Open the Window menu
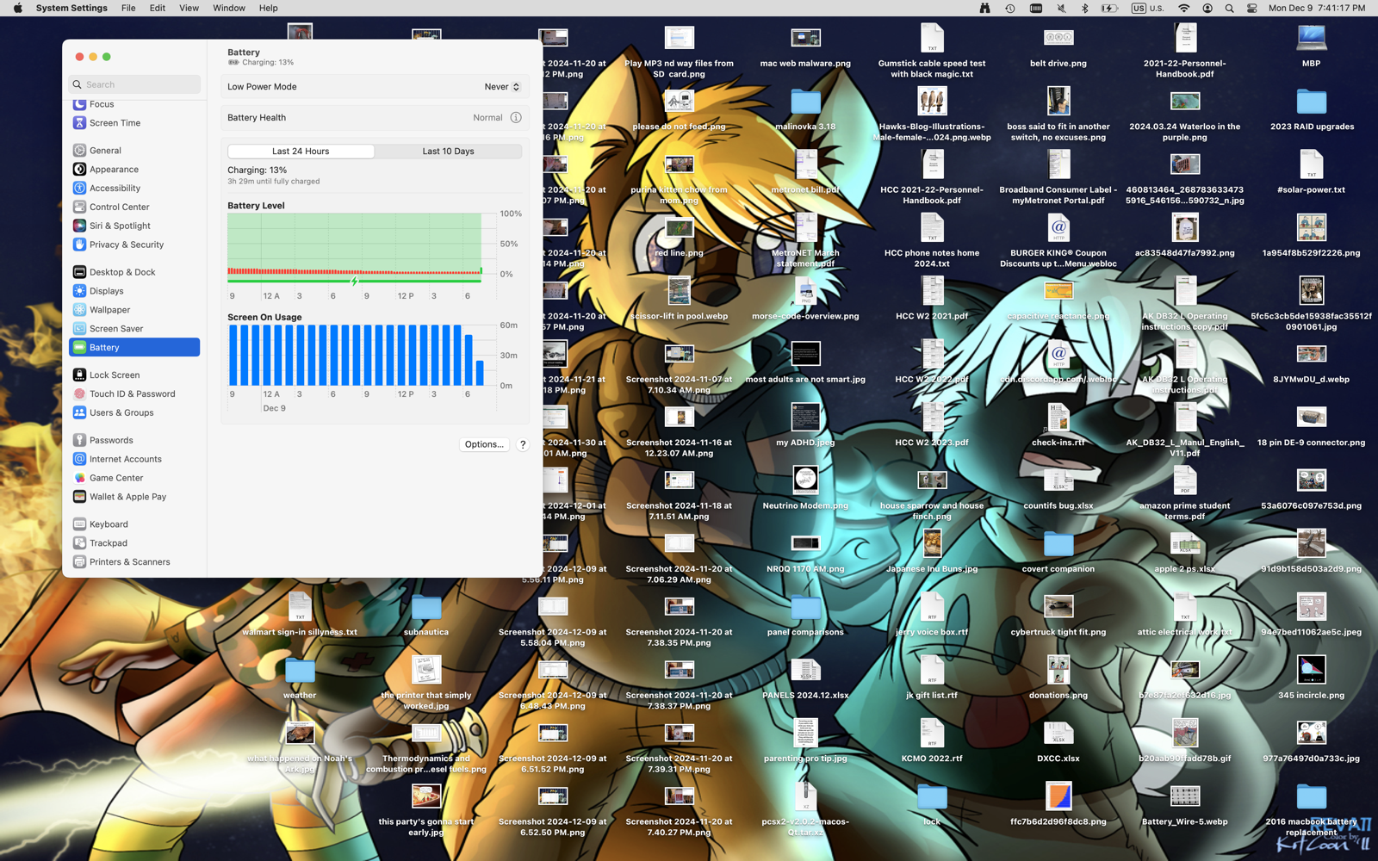This screenshot has width=1378, height=861. [228, 9]
